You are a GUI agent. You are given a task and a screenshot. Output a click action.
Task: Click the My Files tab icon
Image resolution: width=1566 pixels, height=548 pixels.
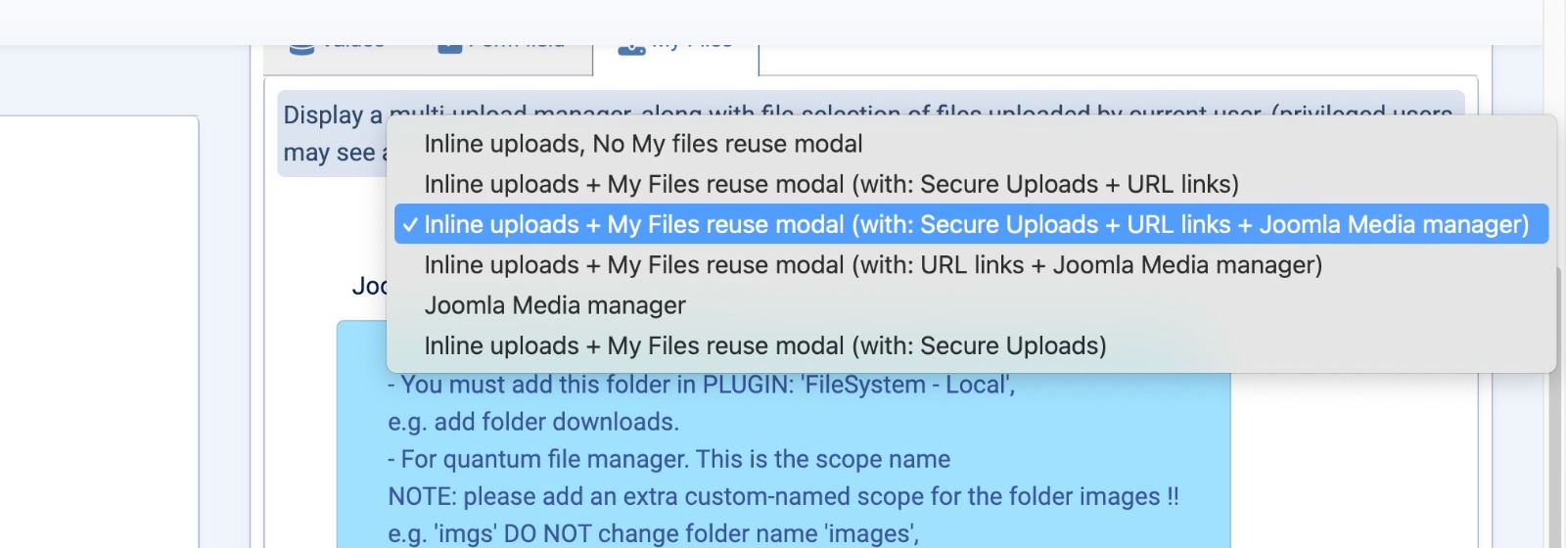631,49
